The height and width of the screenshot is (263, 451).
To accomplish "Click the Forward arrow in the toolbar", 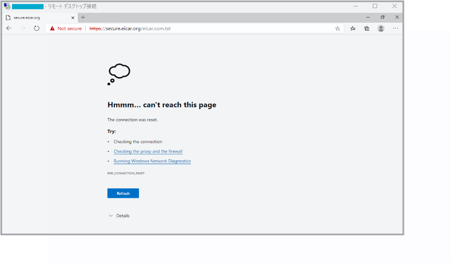I will click(x=23, y=28).
